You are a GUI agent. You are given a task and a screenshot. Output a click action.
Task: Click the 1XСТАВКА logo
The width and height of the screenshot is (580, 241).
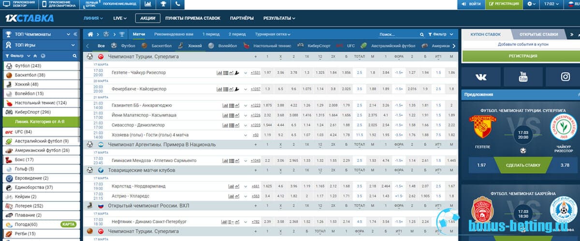[29, 18]
